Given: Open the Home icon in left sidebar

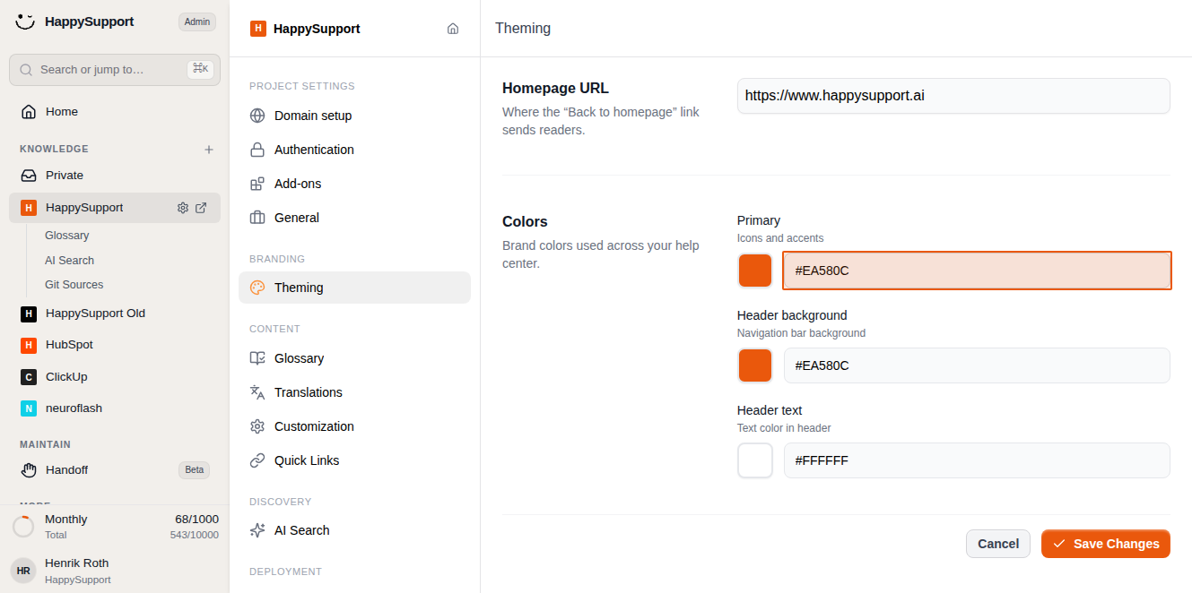Looking at the screenshot, I should click(29, 112).
